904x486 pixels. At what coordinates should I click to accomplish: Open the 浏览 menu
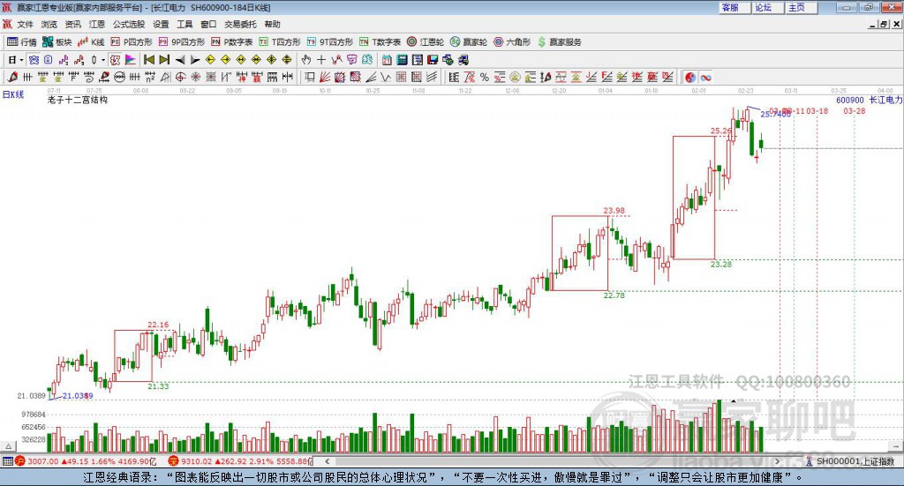click(49, 24)
